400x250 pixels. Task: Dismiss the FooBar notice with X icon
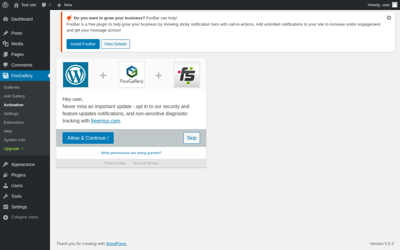coord(389,18)
